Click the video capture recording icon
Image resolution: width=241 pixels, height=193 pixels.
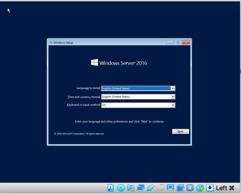point(180,188)
